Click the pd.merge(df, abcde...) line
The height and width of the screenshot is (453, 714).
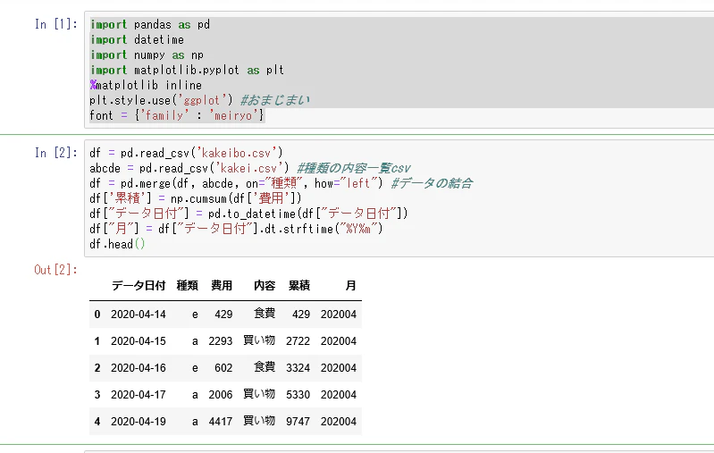click(281, 183)
